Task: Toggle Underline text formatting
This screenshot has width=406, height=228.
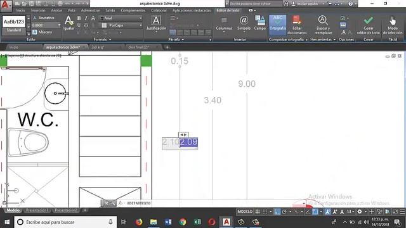Action: point(79,25)
